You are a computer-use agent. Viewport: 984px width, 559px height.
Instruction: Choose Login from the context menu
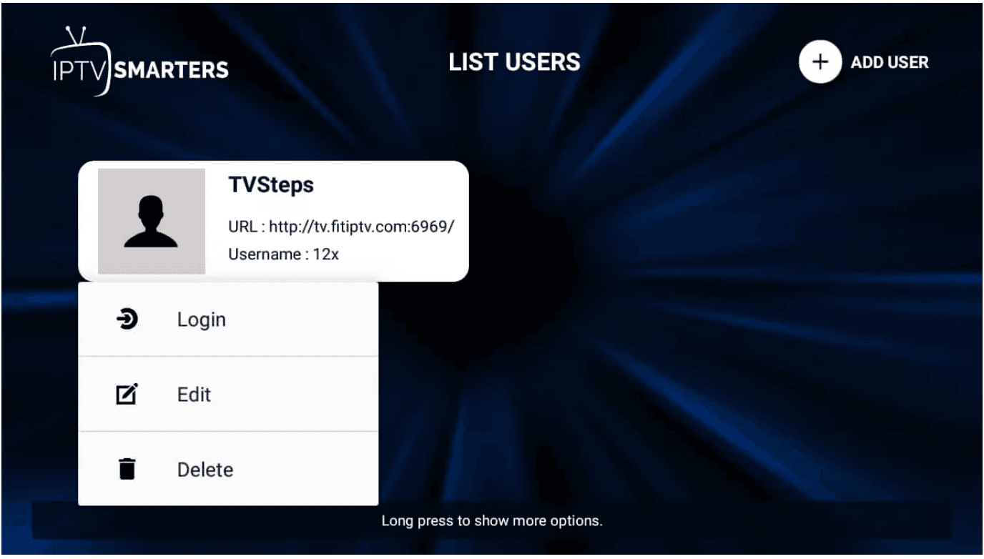coord(201,320)
